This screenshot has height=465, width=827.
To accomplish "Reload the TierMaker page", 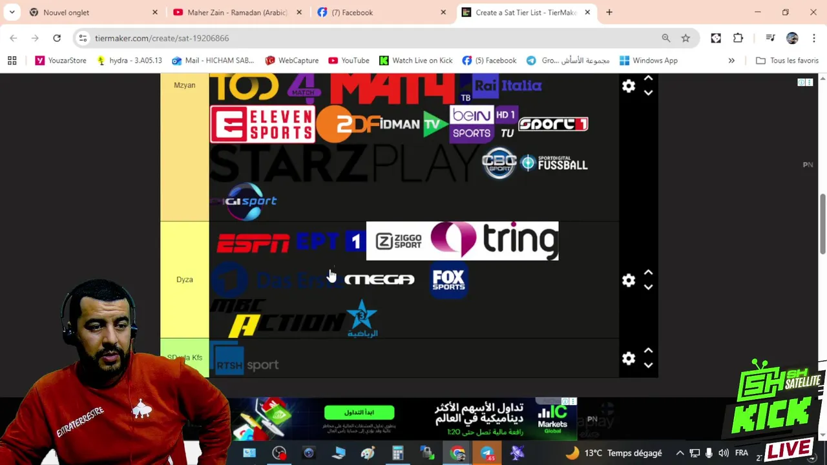I will click(57, 38).
